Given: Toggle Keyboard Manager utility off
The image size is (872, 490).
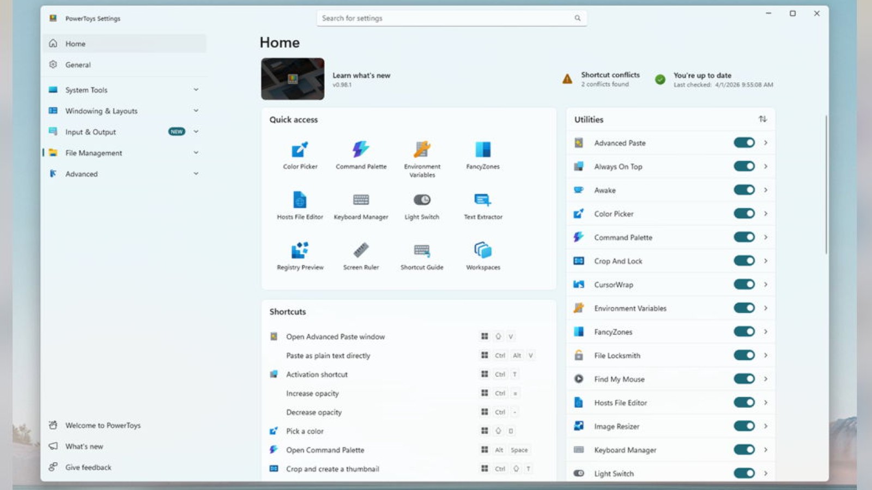Looking at the screenshot, I should (x=744, y=449).
